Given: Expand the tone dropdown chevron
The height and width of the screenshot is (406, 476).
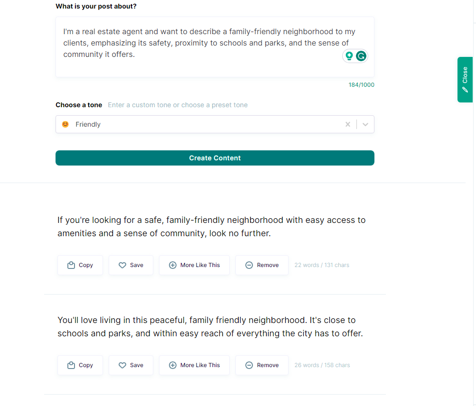Looking at the screenshot, I should tap(365, 124).
